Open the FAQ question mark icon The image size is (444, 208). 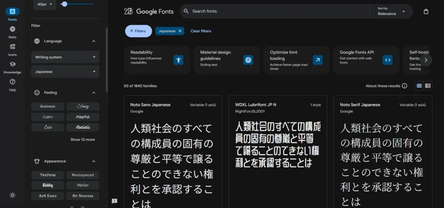(12, 82)
